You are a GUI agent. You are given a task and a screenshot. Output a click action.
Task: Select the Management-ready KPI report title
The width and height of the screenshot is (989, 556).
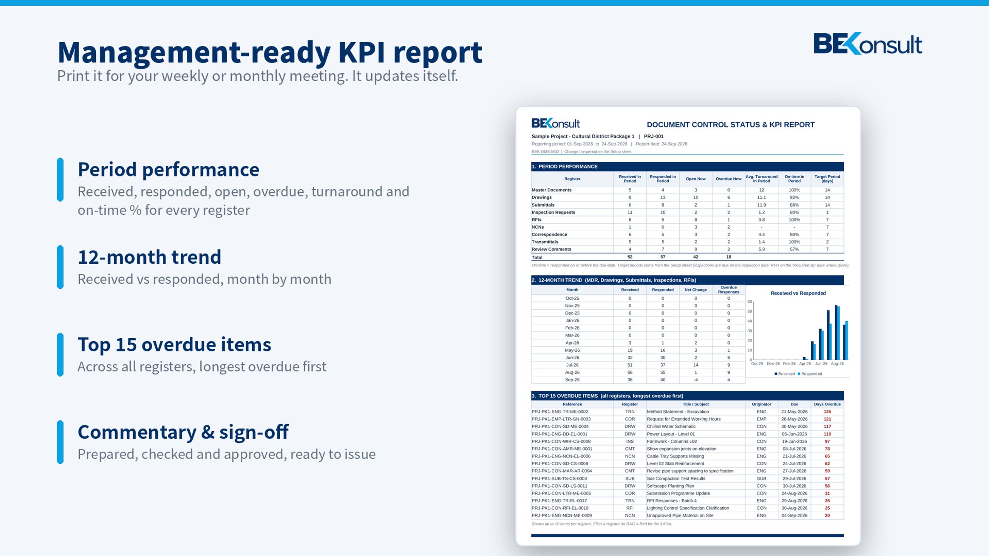(x=270, y=52)
